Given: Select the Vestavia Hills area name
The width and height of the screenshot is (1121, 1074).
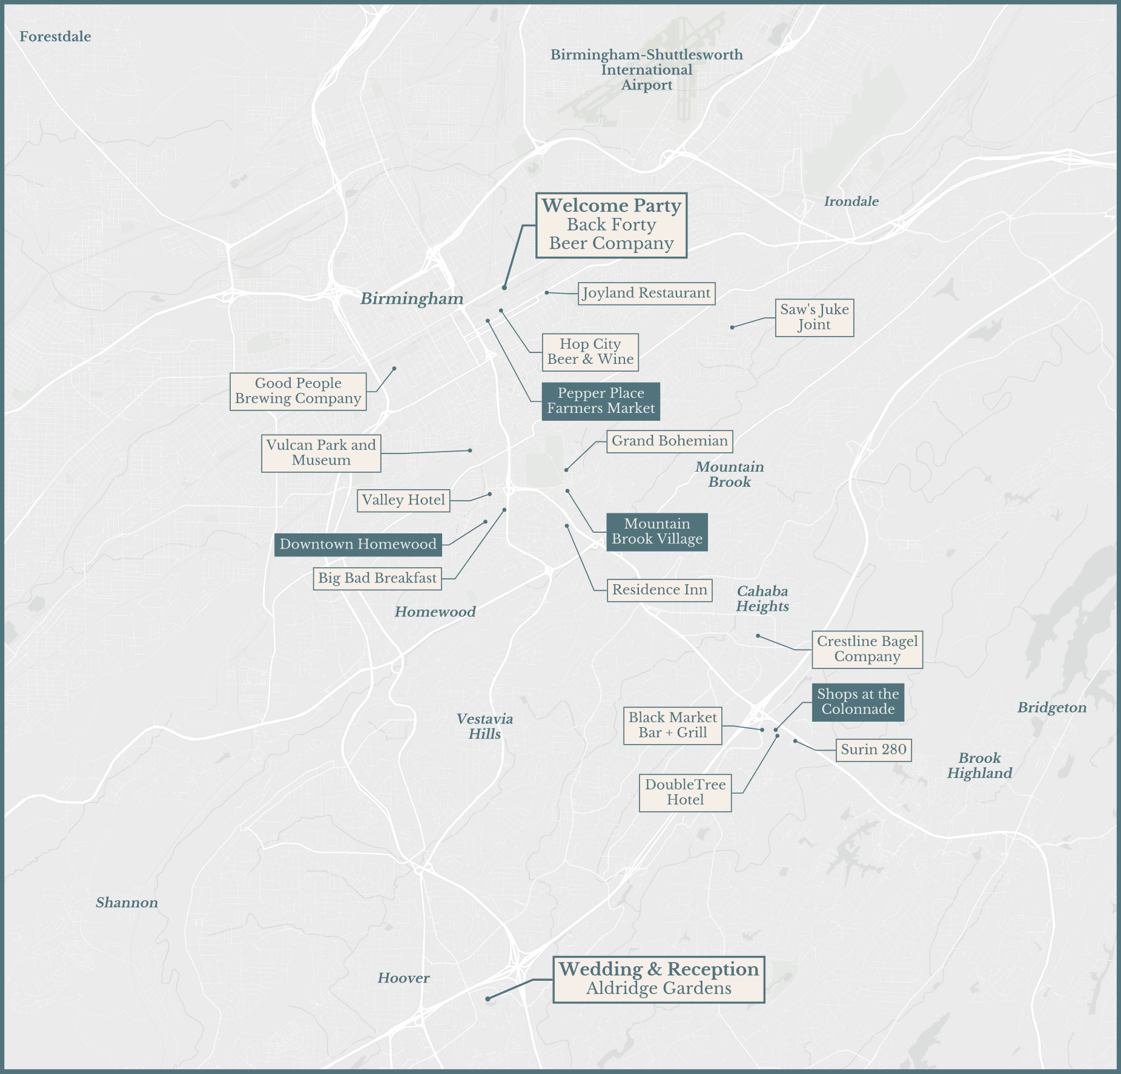Looking at the screenshot, I should [x=484, y=726].
